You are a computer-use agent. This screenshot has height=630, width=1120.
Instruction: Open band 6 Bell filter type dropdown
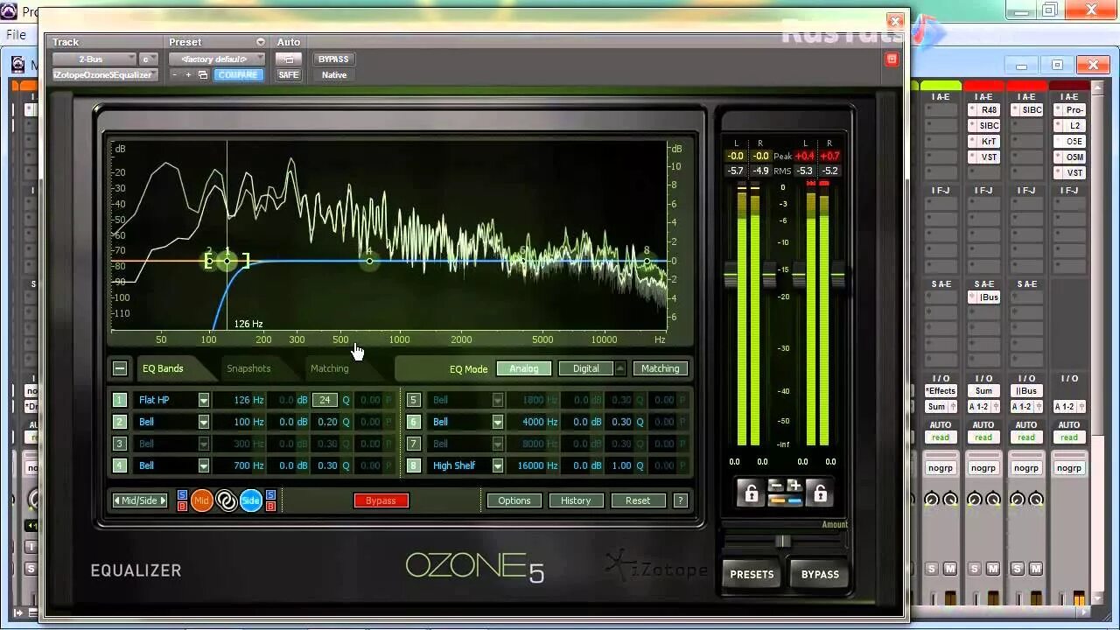[x=498, y=422]
